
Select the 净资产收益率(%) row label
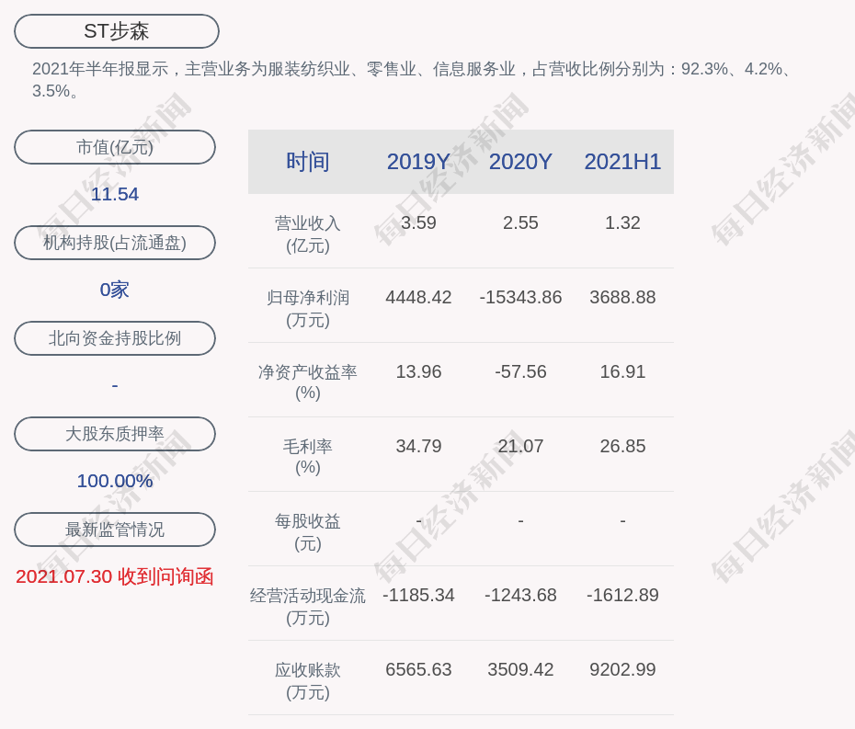tap(308, 382)
